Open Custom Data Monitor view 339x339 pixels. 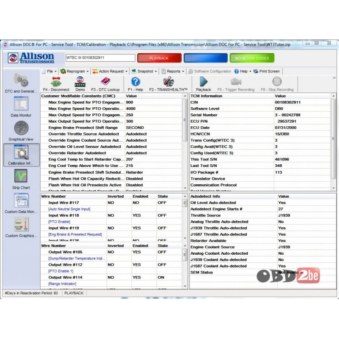21,203
